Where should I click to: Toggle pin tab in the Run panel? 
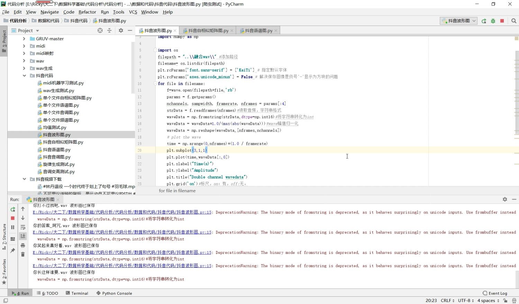[13, 250]
